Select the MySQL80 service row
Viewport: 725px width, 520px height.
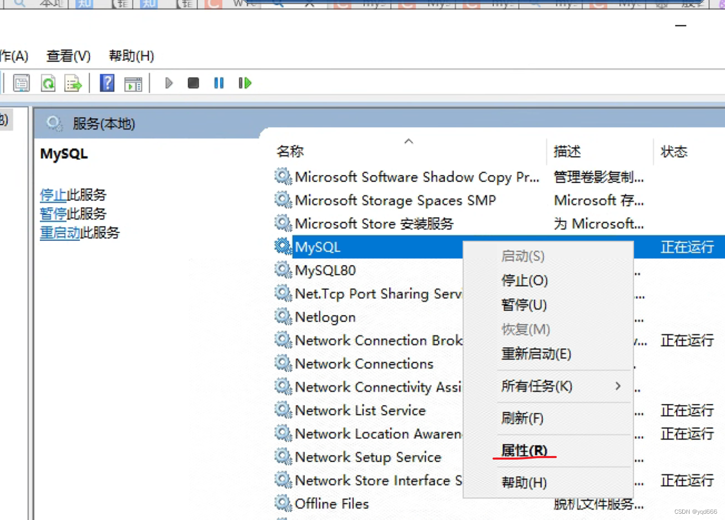point(325,270)
